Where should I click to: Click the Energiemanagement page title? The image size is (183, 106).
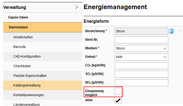[115, 7]
